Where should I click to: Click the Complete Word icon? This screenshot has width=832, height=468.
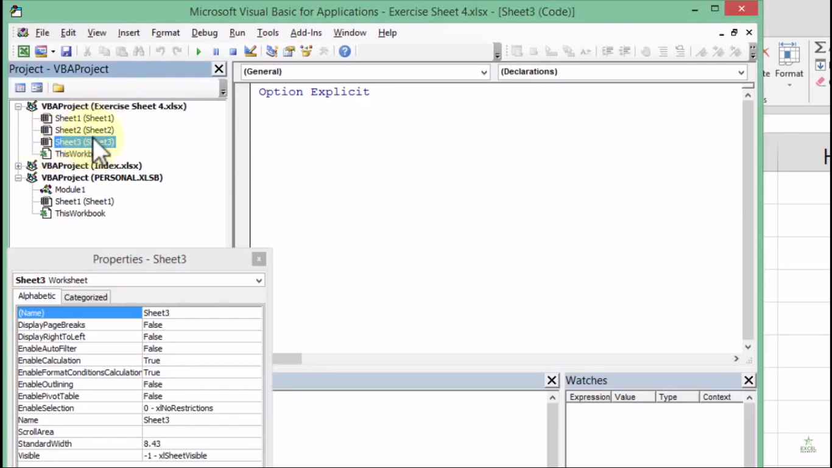(x=585, y=51)
